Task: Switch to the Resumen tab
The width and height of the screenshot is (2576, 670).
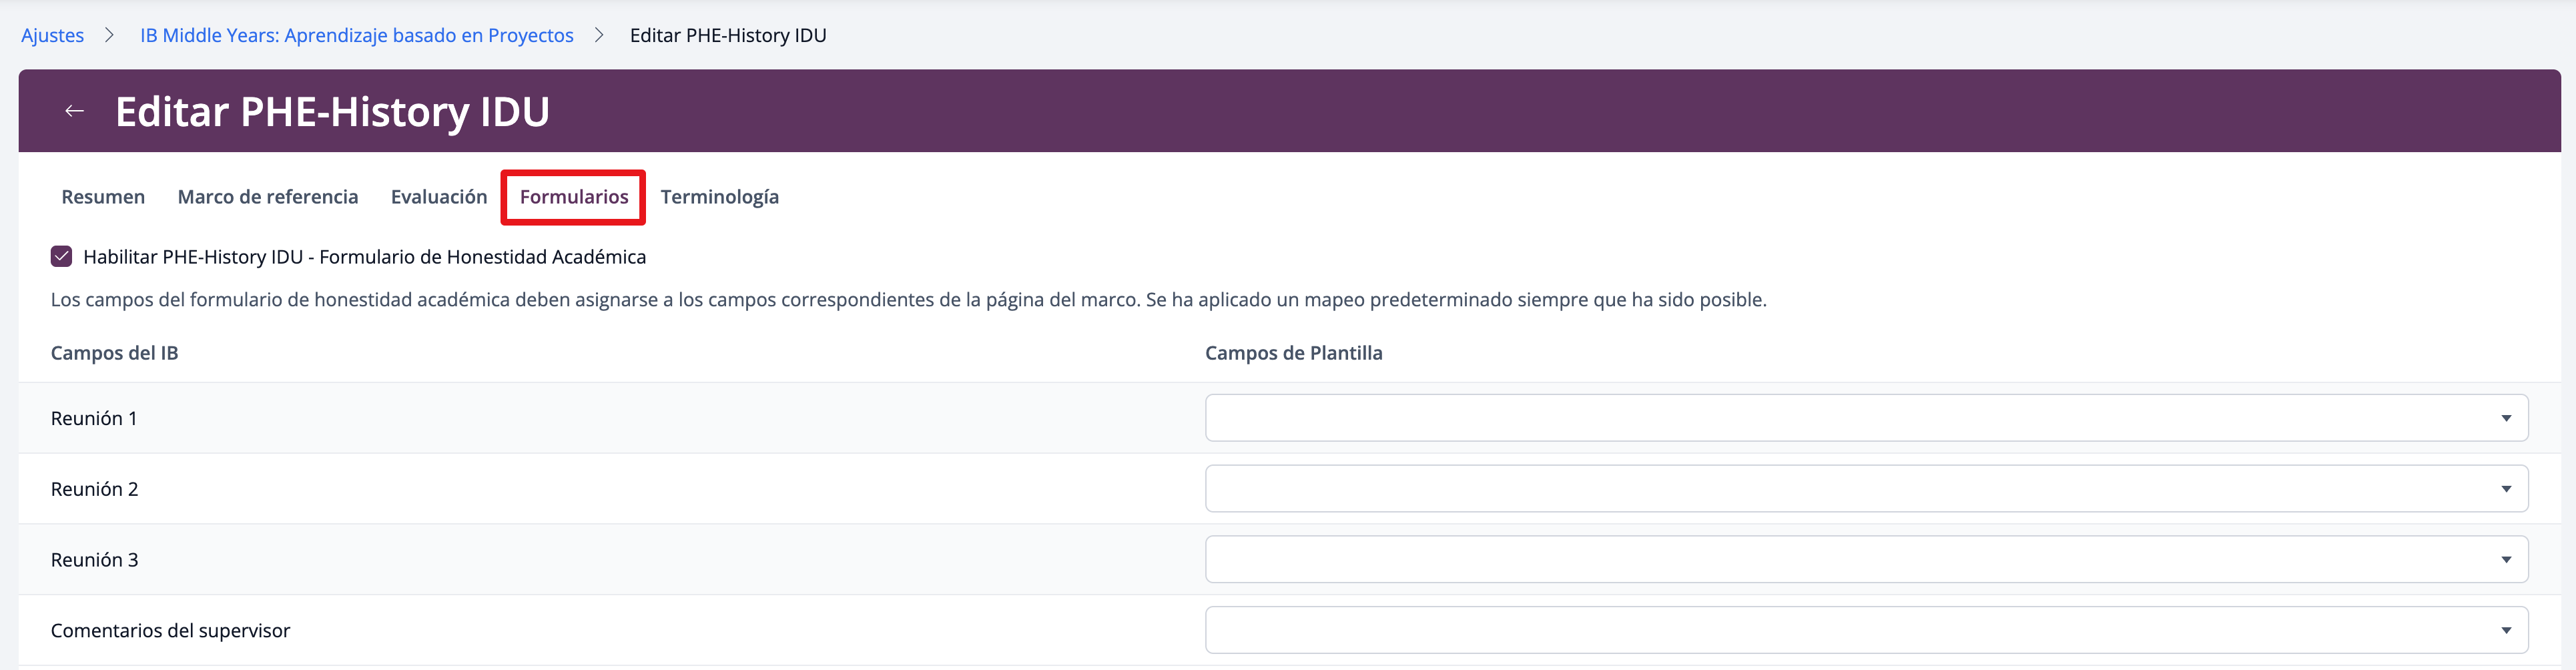Action: coord(103,197)
